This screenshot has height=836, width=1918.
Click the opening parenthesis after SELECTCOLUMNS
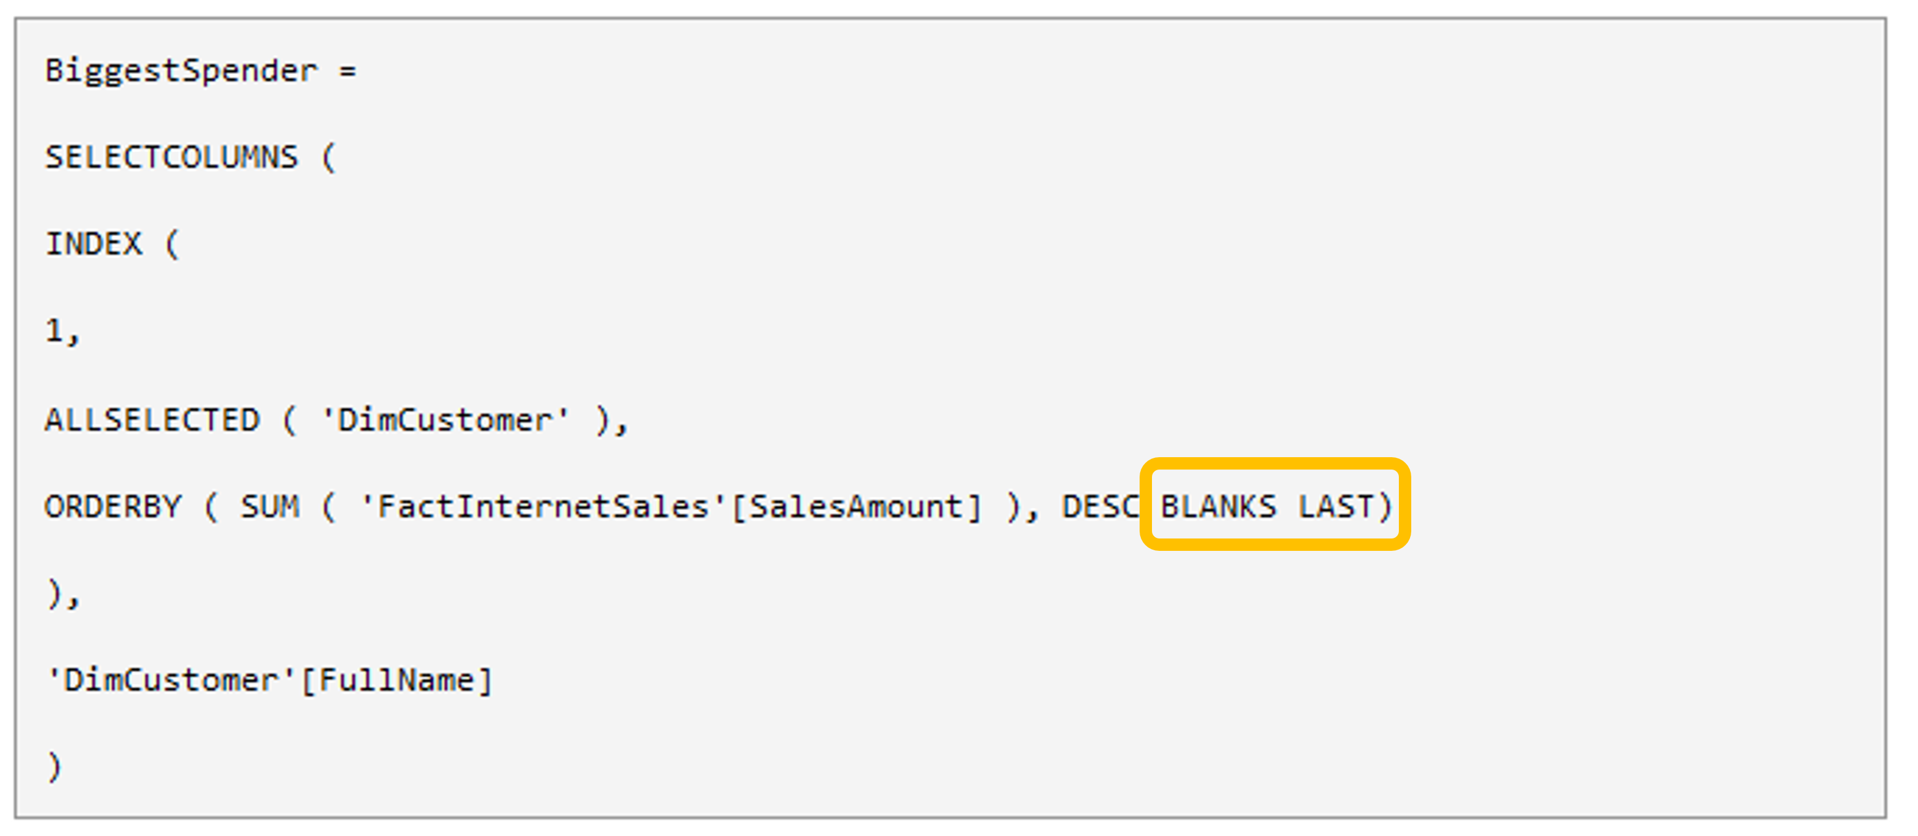tap(328, 157)
